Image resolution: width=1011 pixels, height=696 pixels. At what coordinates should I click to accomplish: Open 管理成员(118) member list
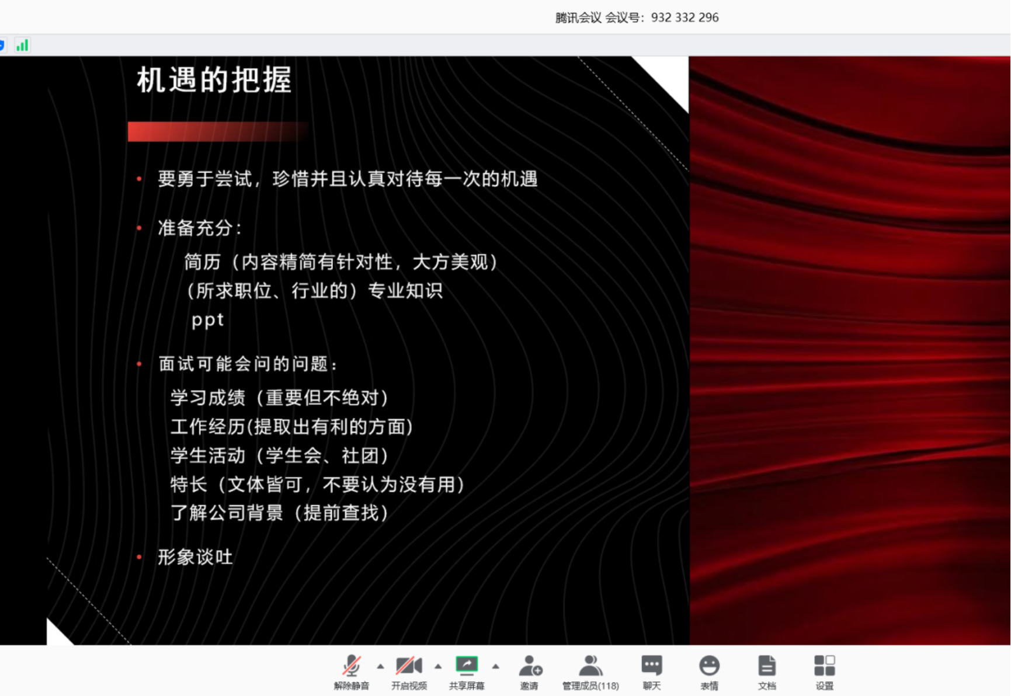(590, 671)
